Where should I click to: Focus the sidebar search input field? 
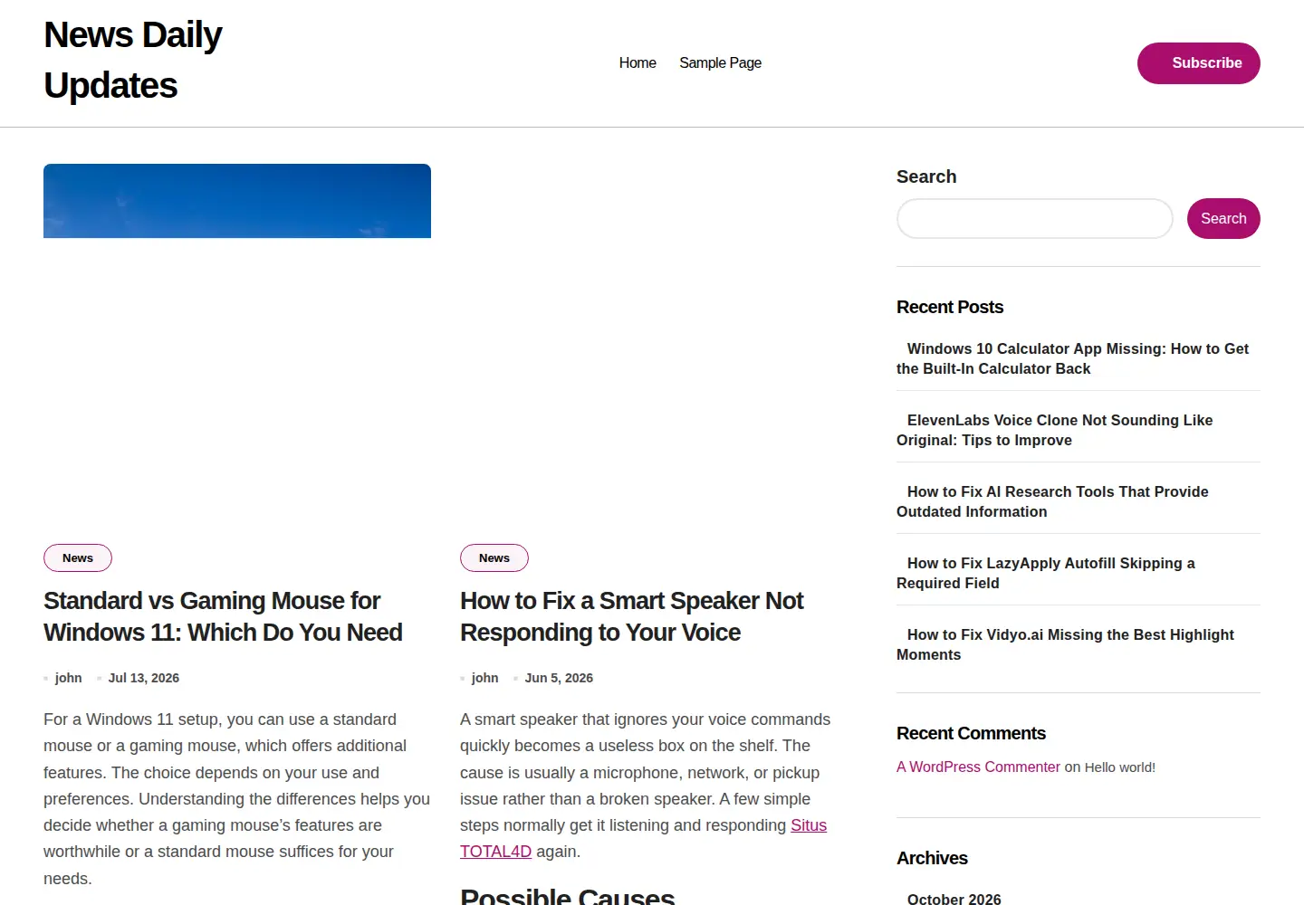point(1034,218)
